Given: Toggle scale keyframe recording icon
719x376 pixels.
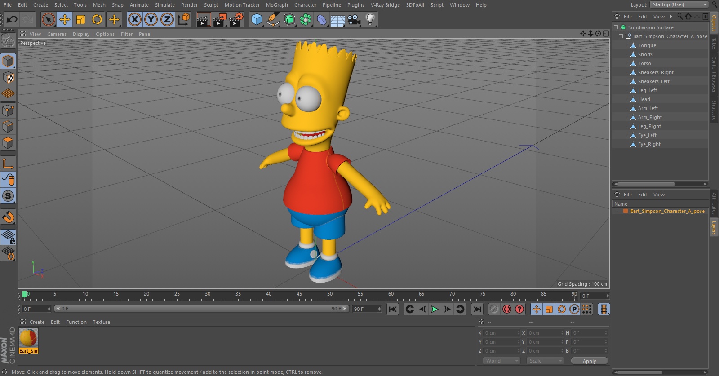Looking at the screenshot, I should click(549, 309).
